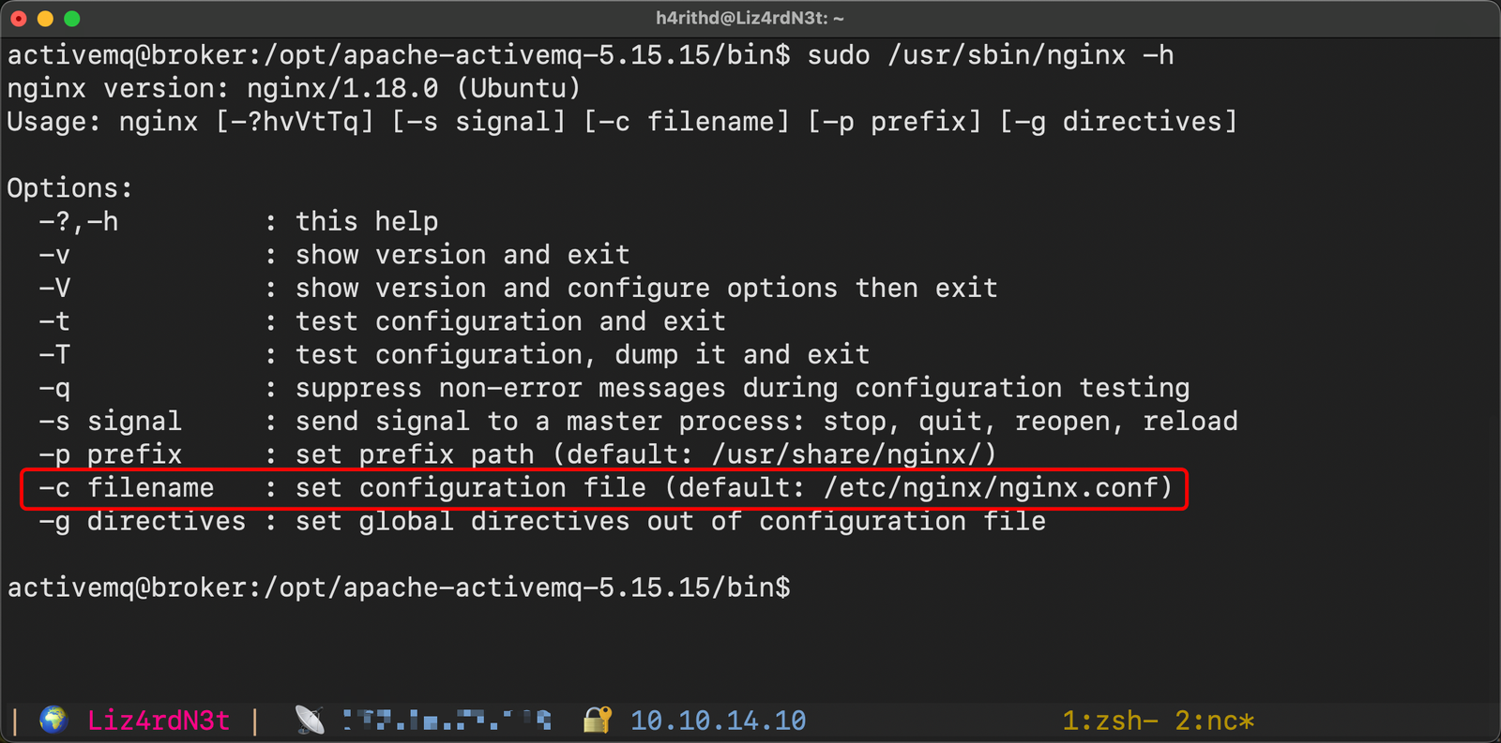
Task: Click the highlighted -c filename option line
Action: pyautogui.click(x=604, y=488)
